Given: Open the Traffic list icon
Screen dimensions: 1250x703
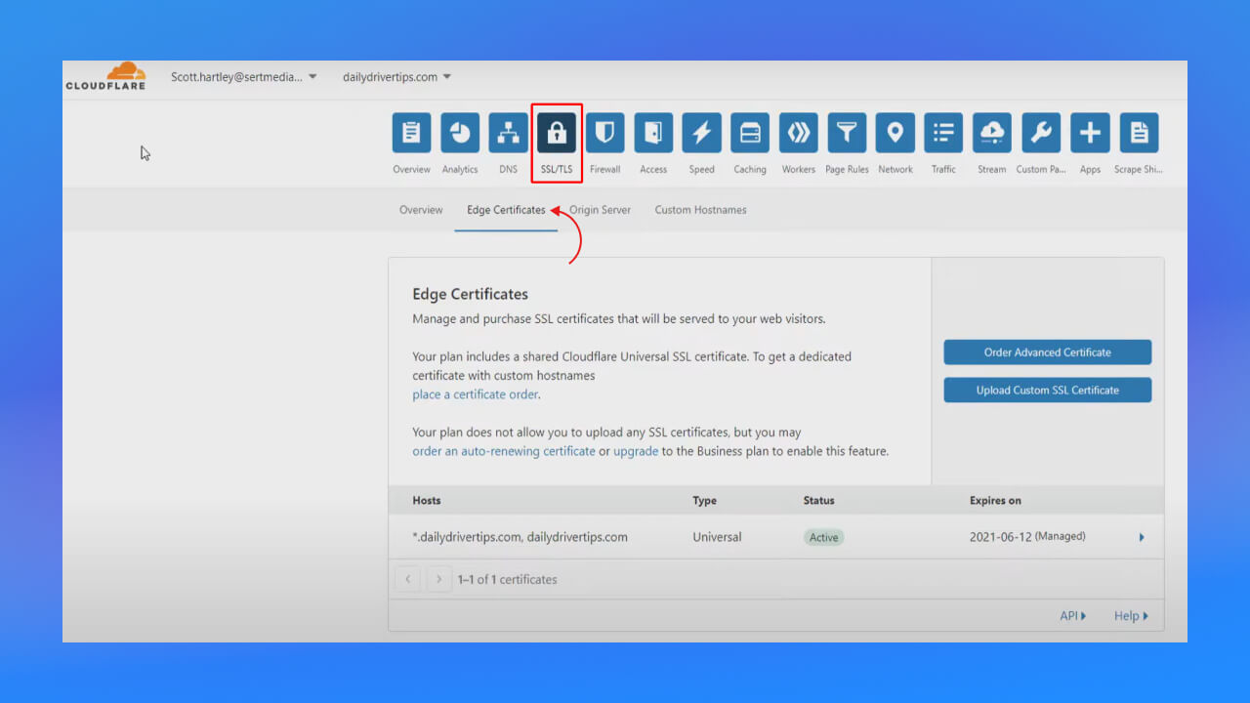Looking at the screenshot, I should point(943,133).
